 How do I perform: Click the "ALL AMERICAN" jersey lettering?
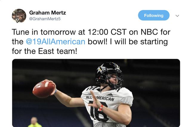click(100, 98)
